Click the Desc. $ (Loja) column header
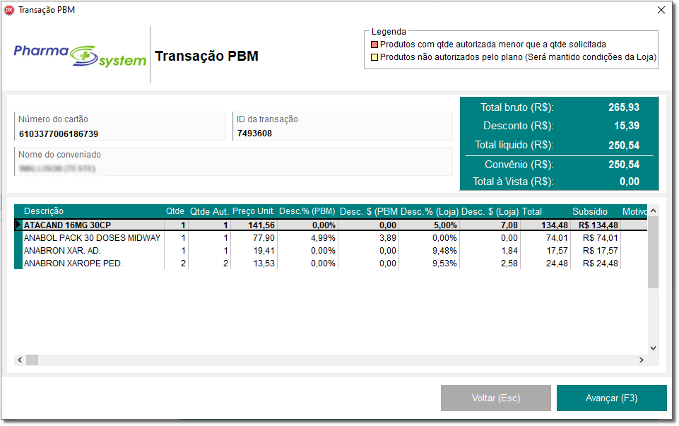 [x=490, y=211]
